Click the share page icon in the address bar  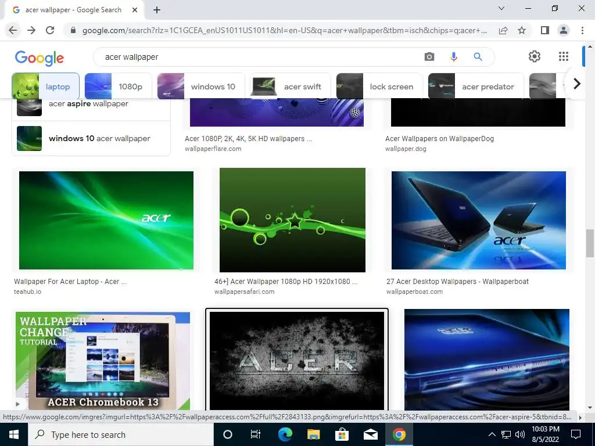[x=503, y=30]
